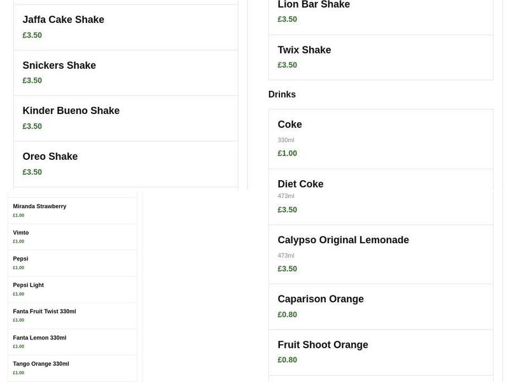
Task: Pick the Caparison Orange drink
Action: point(380,306)
